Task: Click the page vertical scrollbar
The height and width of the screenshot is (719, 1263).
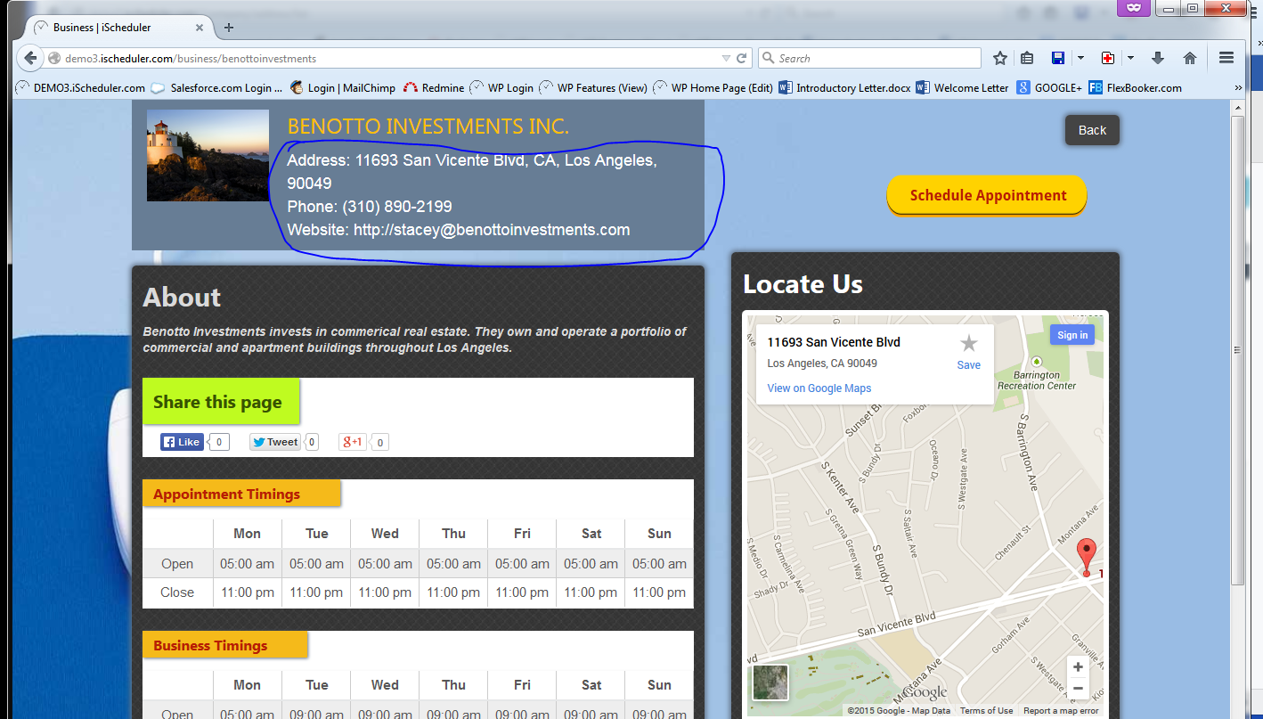Action: pos(1238,350)
